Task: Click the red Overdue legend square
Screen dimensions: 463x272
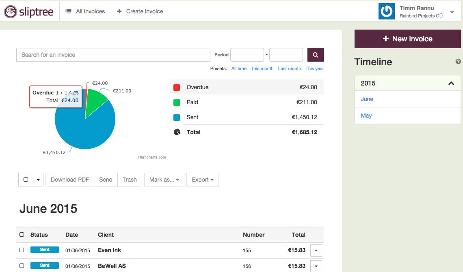Action: (x=176, y=87)
